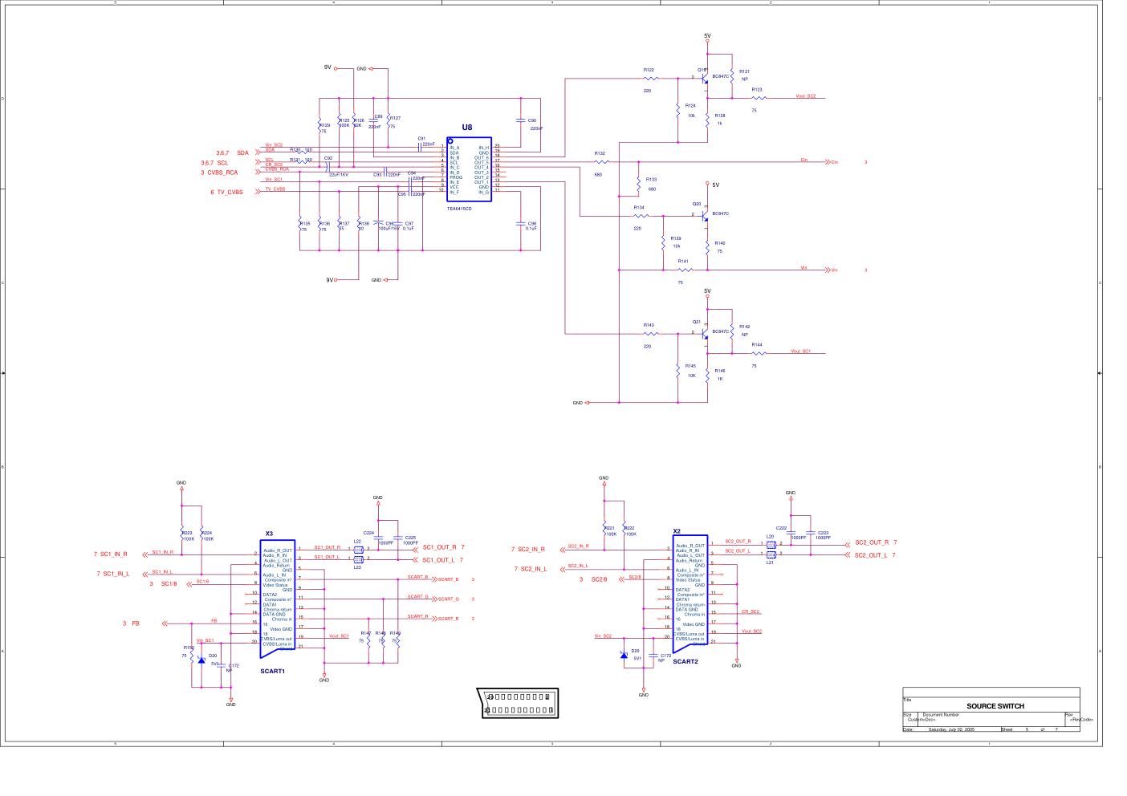
Task: Select resistor R123 symbol
Action: point(759,98)
